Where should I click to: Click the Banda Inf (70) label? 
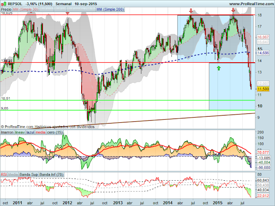point(51,175)
